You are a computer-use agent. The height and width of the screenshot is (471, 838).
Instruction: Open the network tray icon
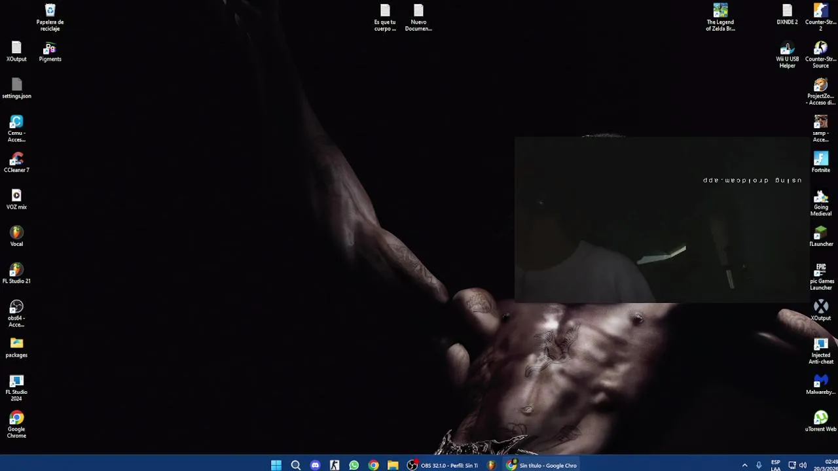792,465
